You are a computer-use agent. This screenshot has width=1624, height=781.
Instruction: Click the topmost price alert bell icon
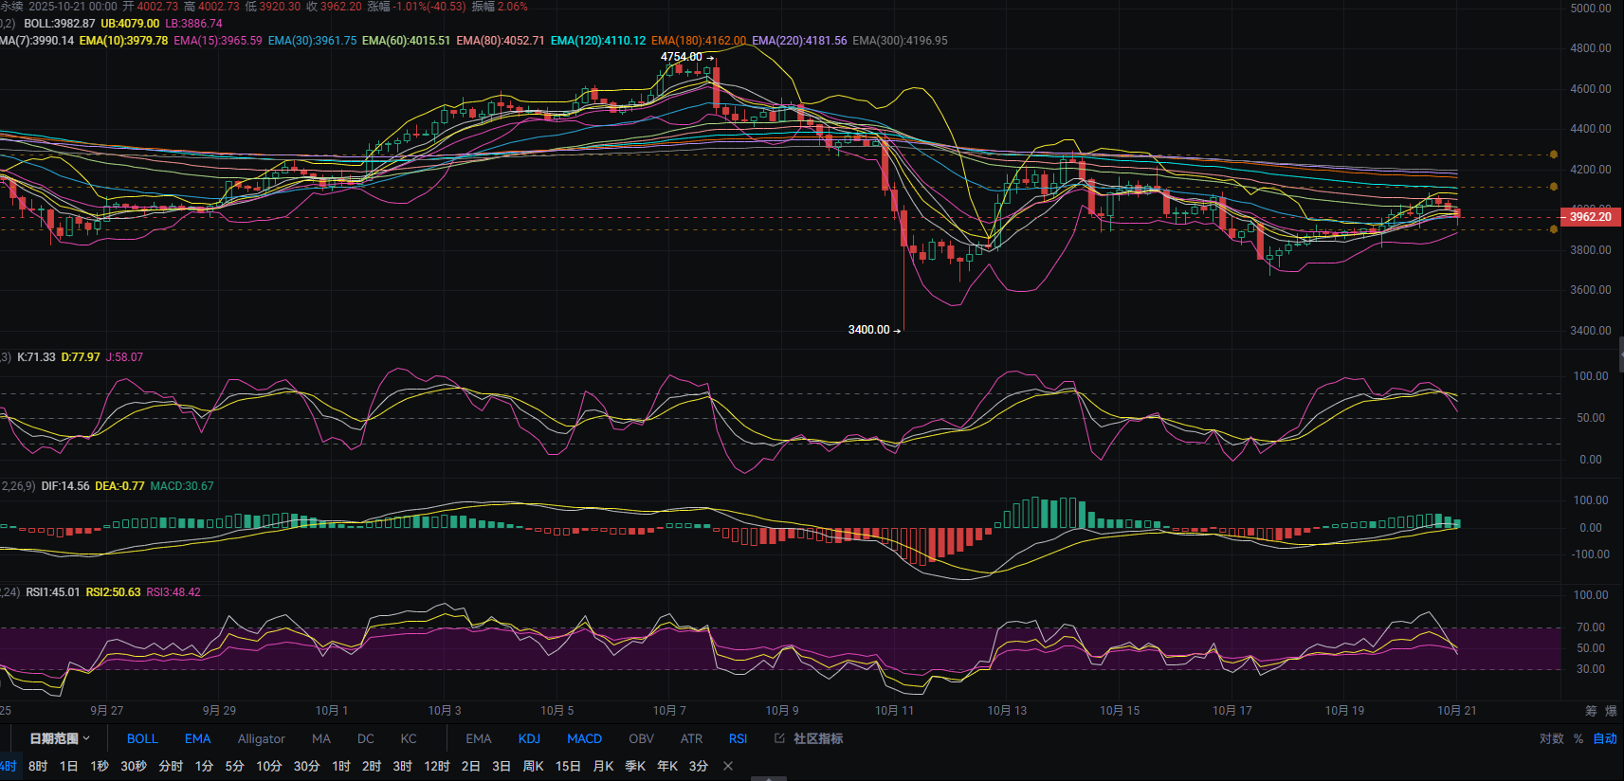click(1553, 154)
